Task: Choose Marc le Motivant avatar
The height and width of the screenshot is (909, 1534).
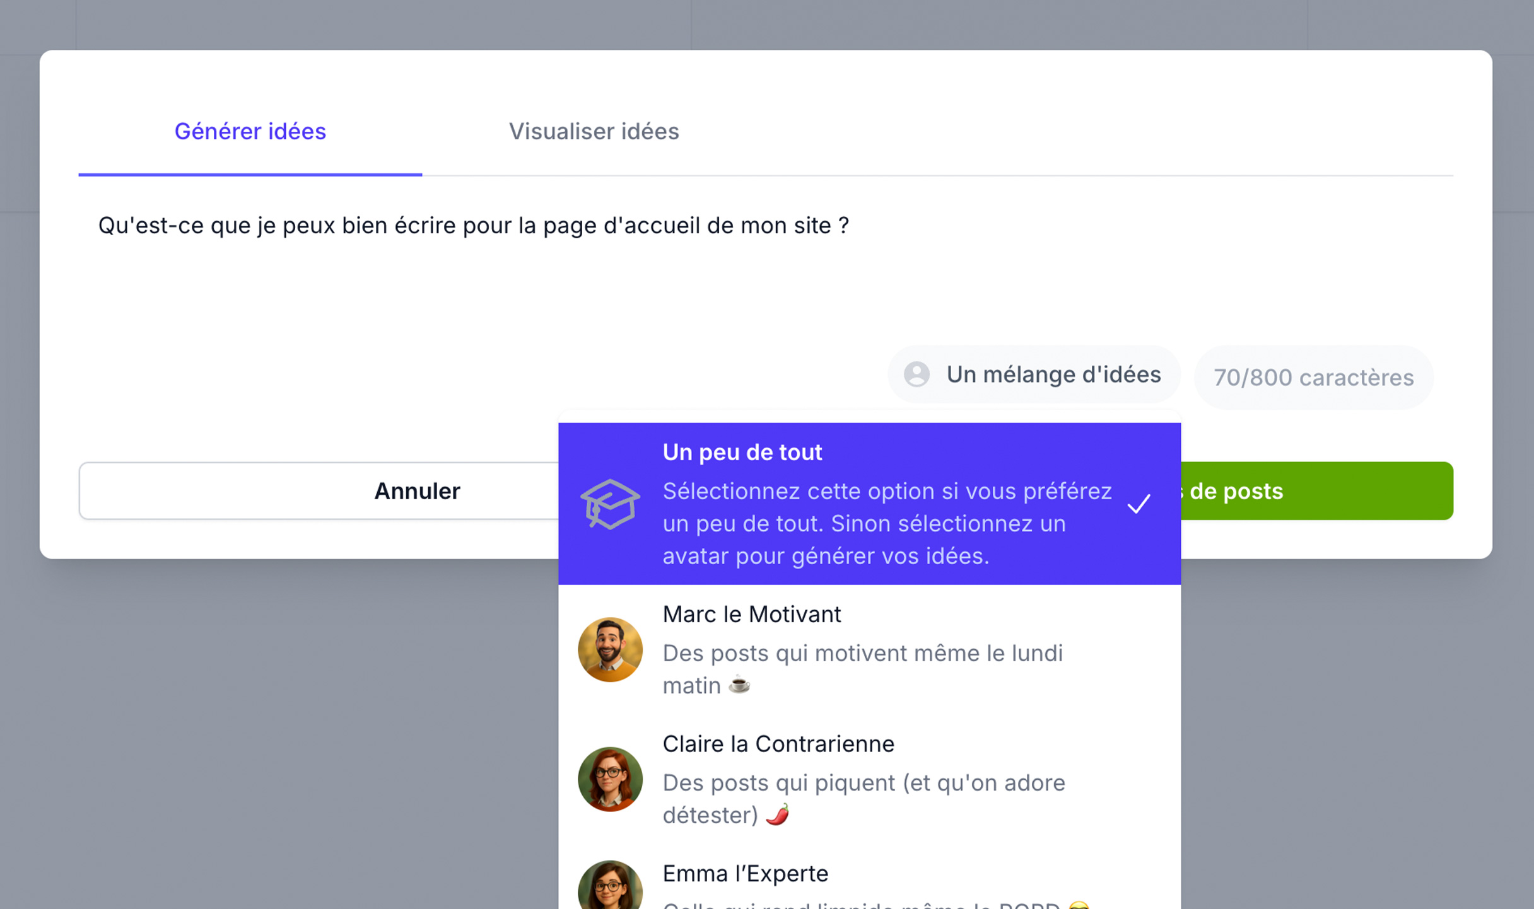Action: (869, 649)
